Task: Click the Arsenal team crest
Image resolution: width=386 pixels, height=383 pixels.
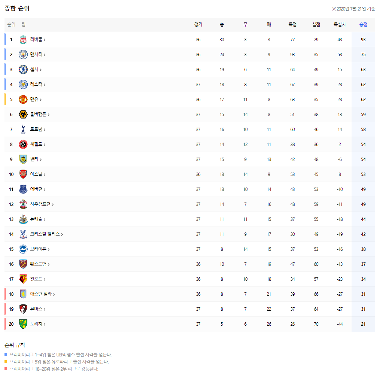Action: [x=22, y=174]
